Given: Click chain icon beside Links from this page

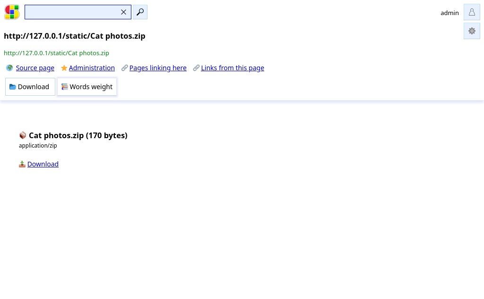Looking at the screenshot, I should pyautogui.click(x=196, y=68).
